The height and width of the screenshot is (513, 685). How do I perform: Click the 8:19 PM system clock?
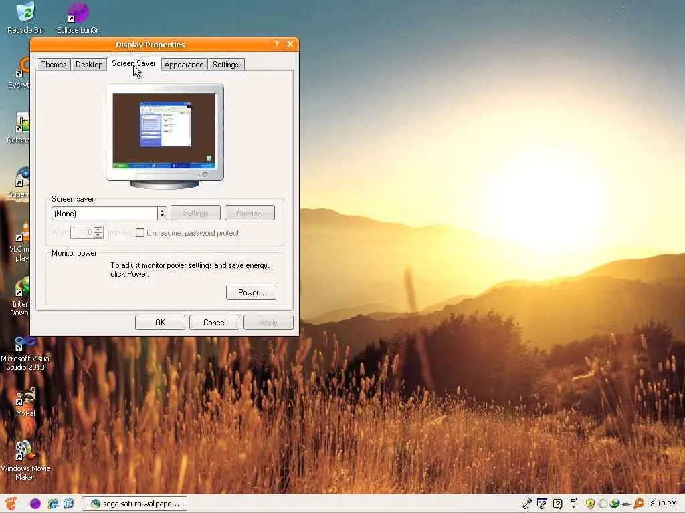(x=663, y=504)
